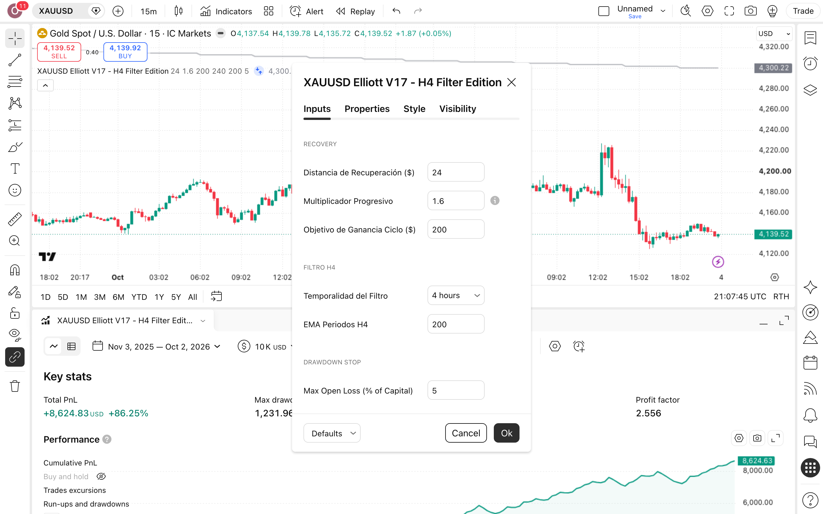Click the Cancel button
This screenshot has height=514, width=823.
point(466,433)
